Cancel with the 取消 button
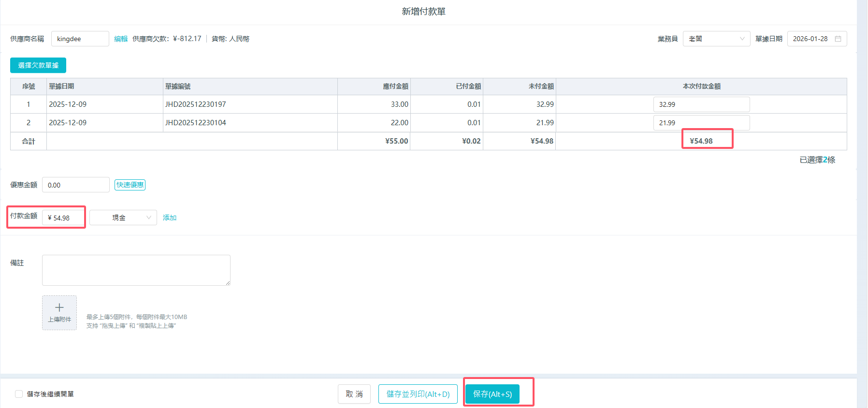This screenshot has height=408, width=868. point(354,394)
